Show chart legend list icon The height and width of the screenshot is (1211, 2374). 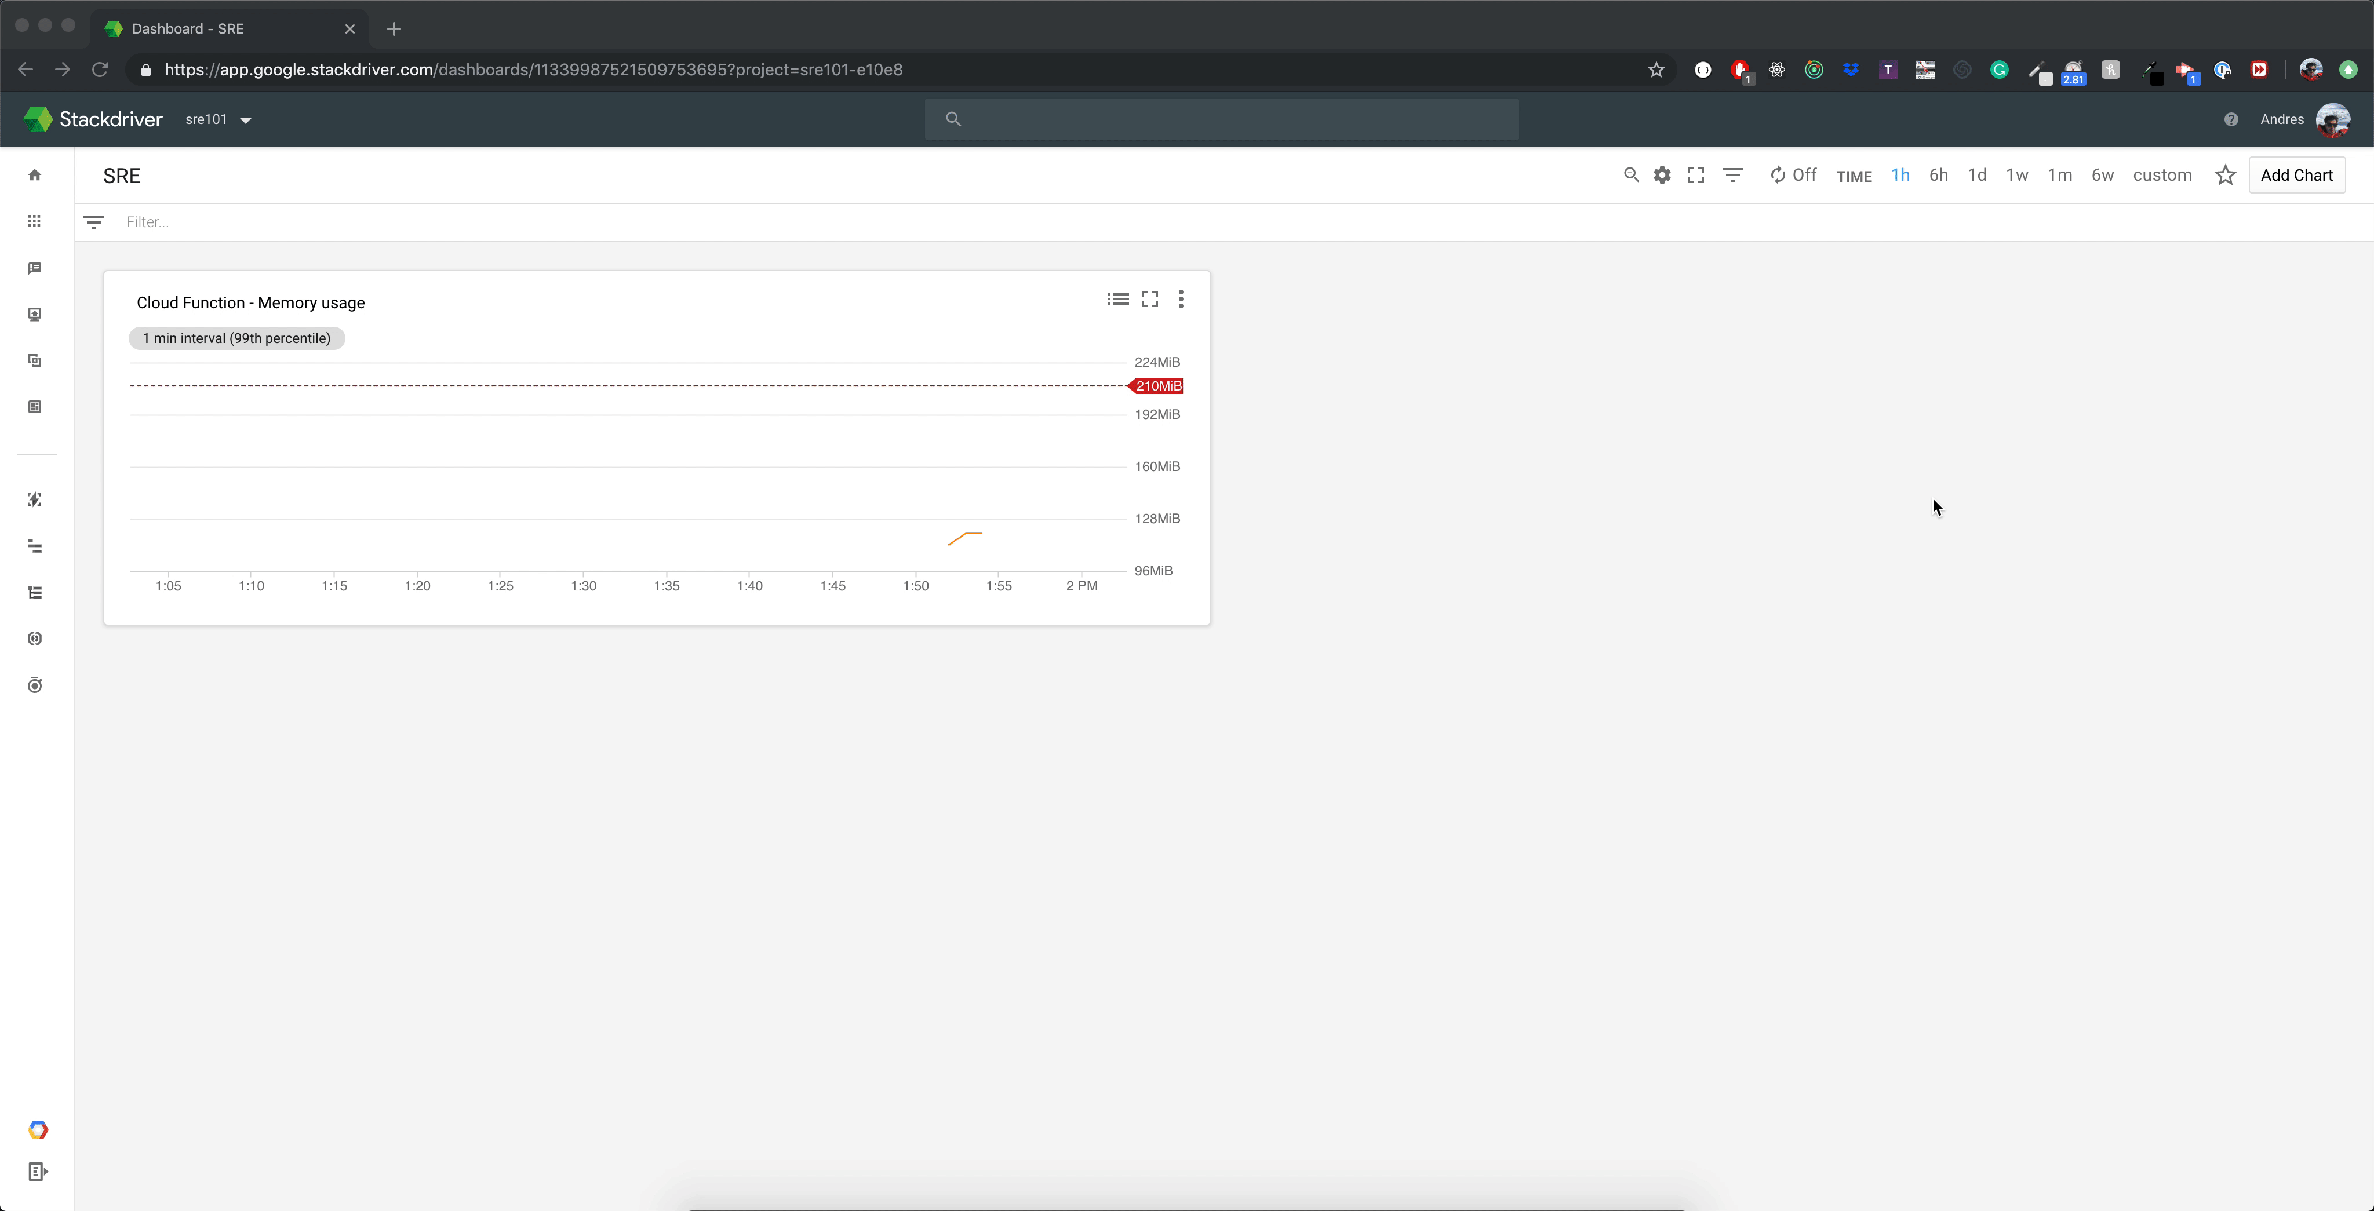tap(1118, 300)
